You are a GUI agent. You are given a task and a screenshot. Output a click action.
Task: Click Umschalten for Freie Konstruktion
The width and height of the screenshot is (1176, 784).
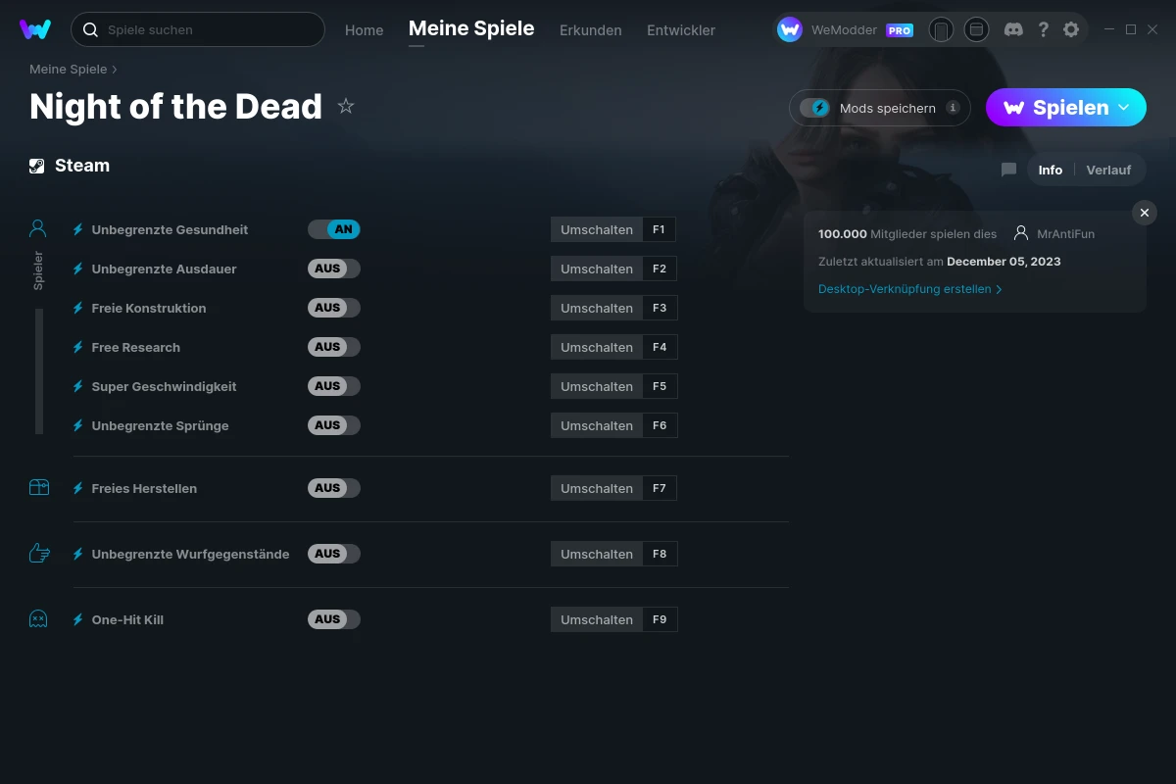point(596,308)
